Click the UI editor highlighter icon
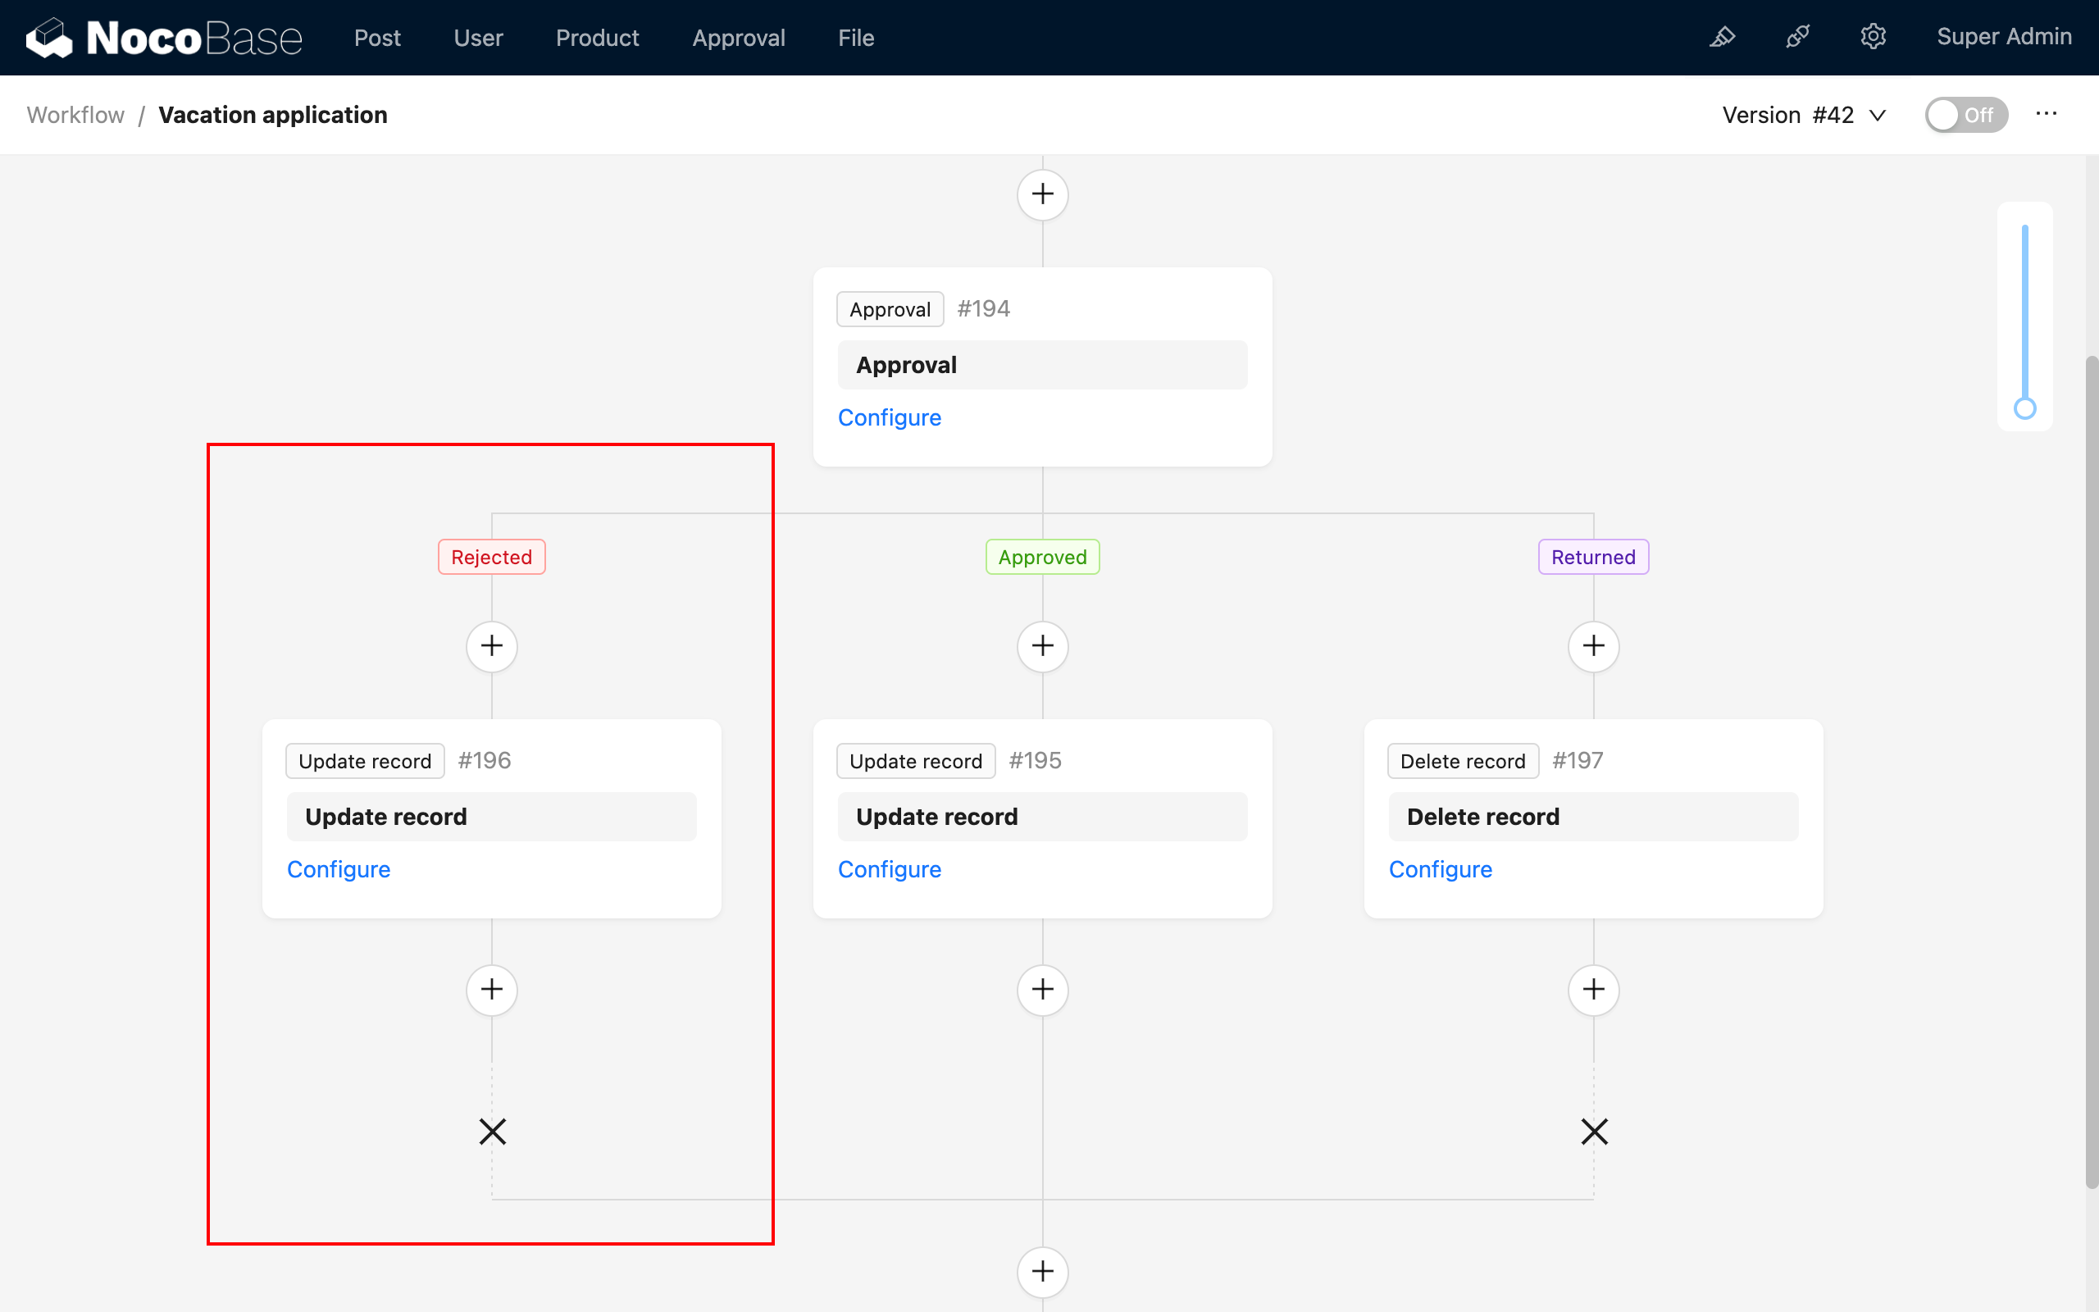The height and width of the screenshot is (1312, 2099). [1722, 38]
